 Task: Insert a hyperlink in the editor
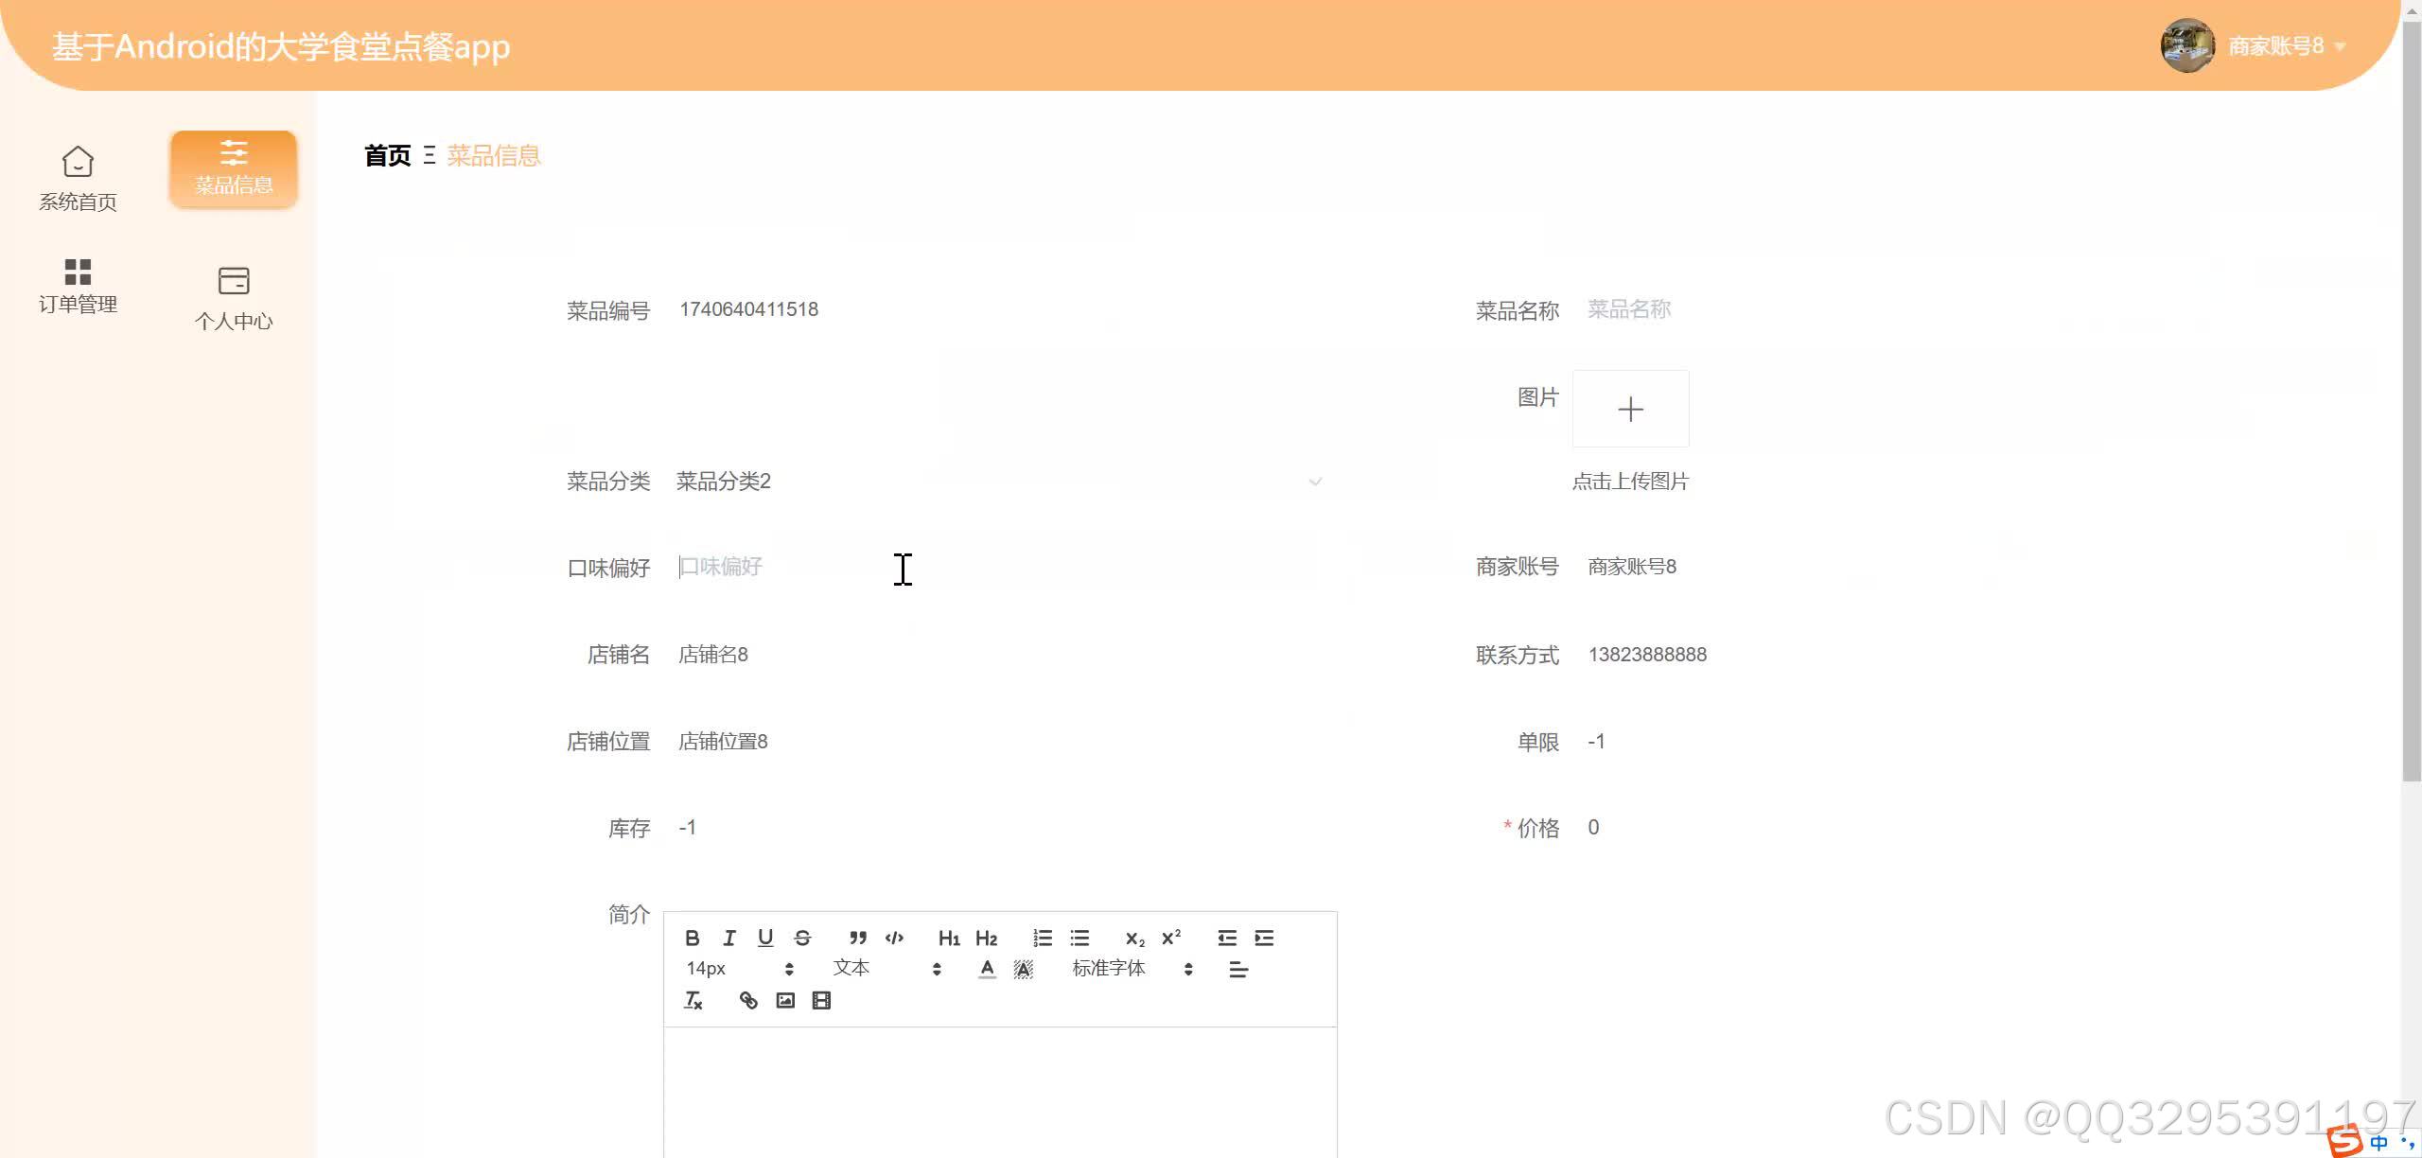[748, 999]
